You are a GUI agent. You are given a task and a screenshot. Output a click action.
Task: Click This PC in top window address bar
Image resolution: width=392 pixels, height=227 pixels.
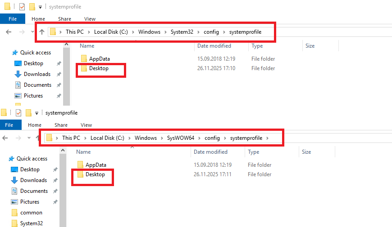coord(74,32)
